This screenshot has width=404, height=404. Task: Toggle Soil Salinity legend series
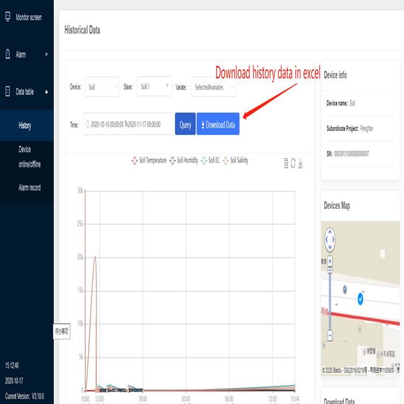point(235,161)
